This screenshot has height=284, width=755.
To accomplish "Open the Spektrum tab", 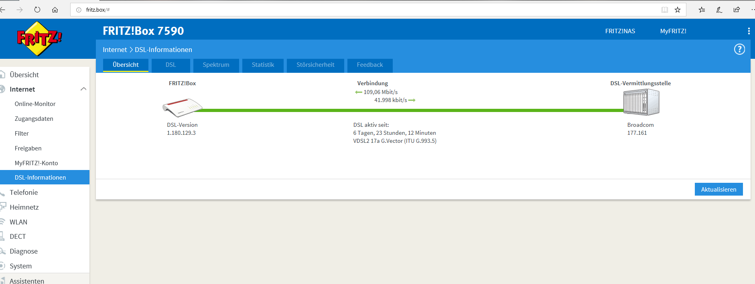I will click(x=216, y=65).
